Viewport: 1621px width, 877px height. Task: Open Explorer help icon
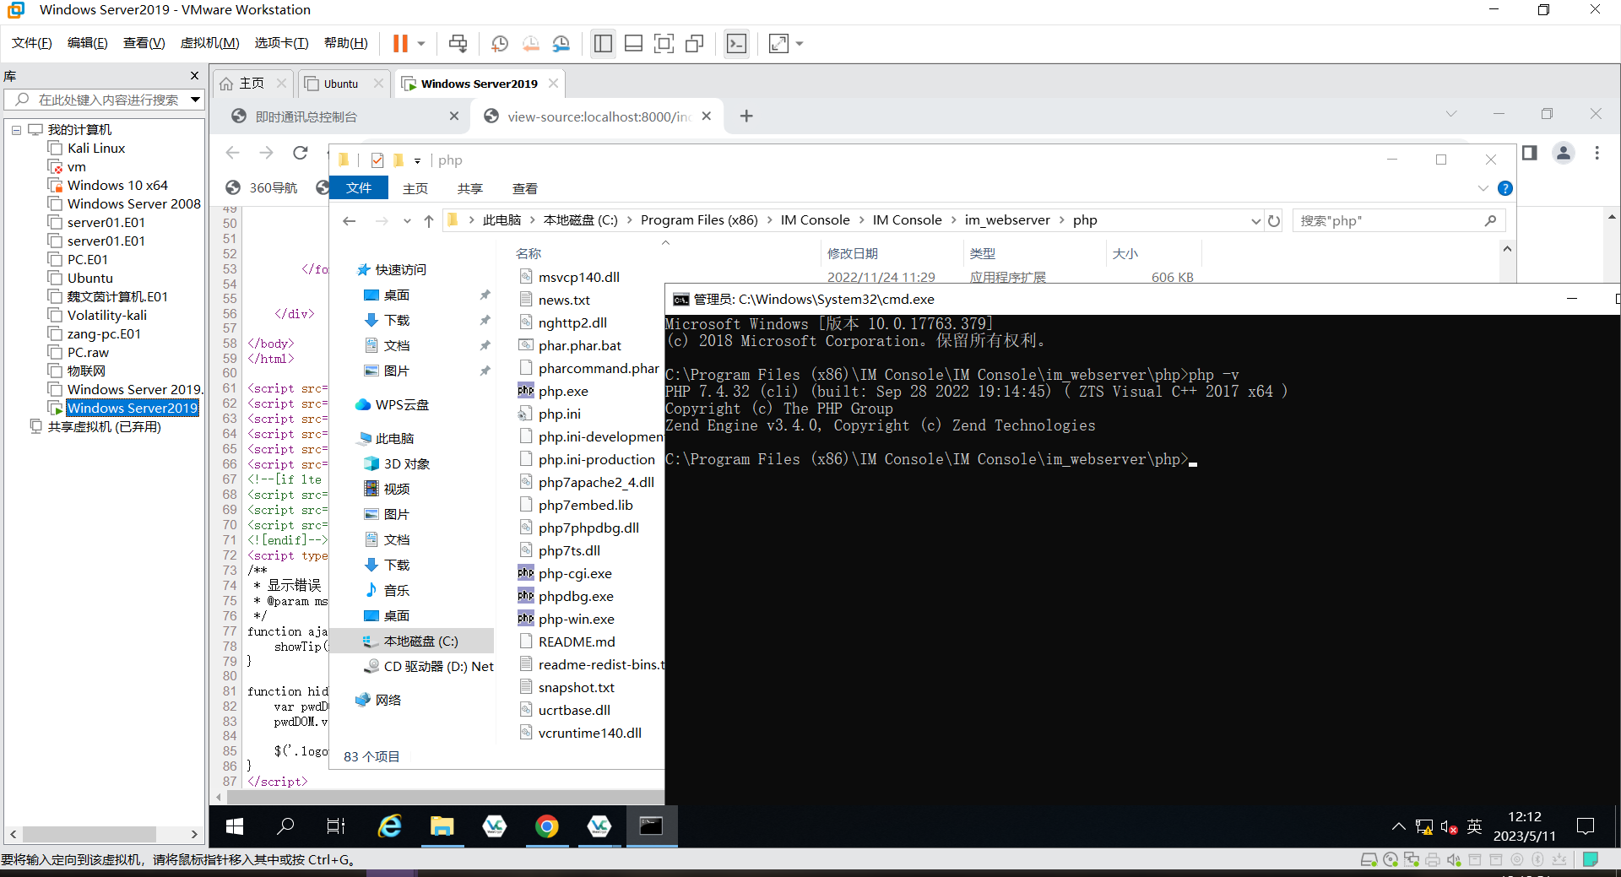click(1505, 188)
